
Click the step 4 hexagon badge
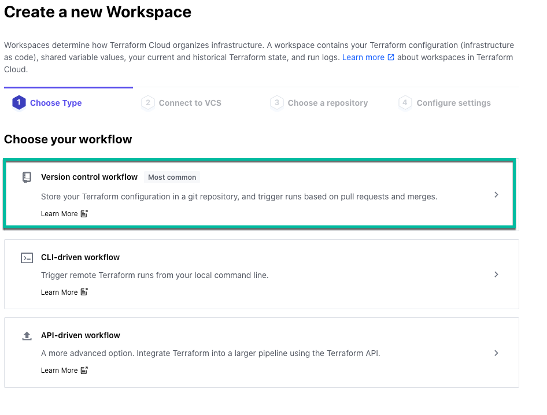pos(405,102)
